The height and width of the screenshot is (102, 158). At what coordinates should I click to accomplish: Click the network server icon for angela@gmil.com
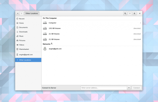[45, 49]
